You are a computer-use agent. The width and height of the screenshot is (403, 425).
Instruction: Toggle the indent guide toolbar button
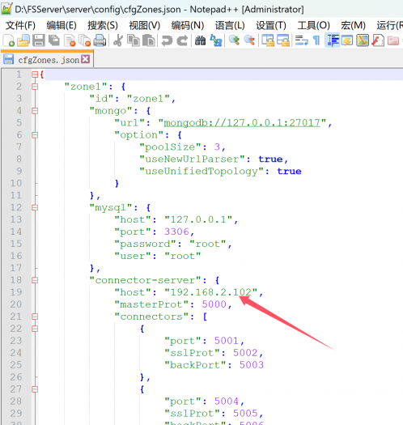point(333,40)
